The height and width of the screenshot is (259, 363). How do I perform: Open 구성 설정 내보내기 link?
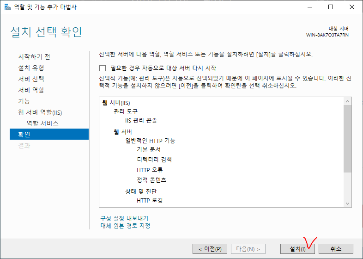coord(124,218)
